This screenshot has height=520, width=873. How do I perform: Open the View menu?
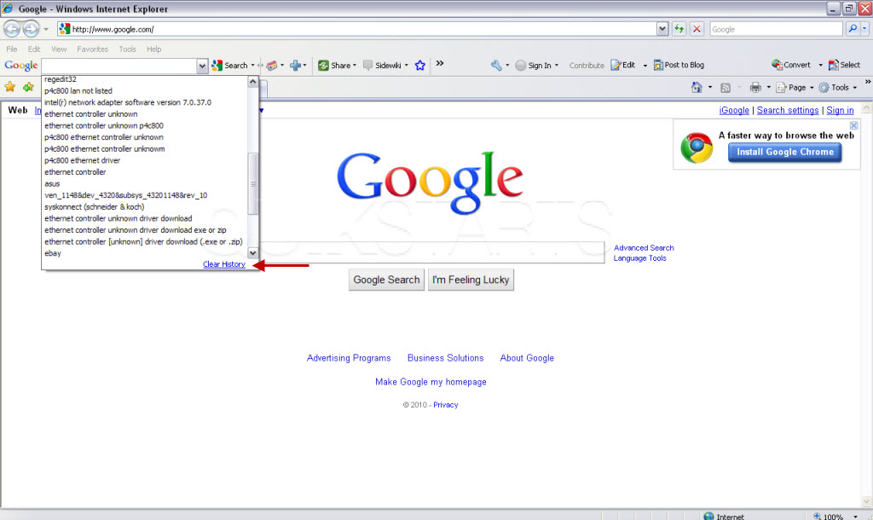coord(59,49)
